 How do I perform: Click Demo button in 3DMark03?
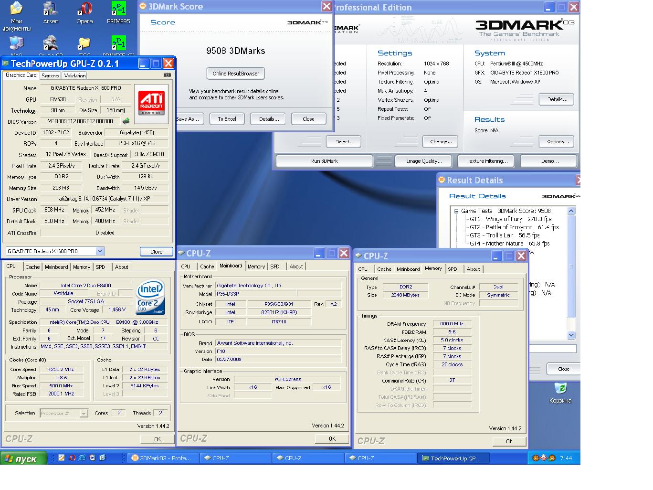pyautogui.click(x=549, y=161)
